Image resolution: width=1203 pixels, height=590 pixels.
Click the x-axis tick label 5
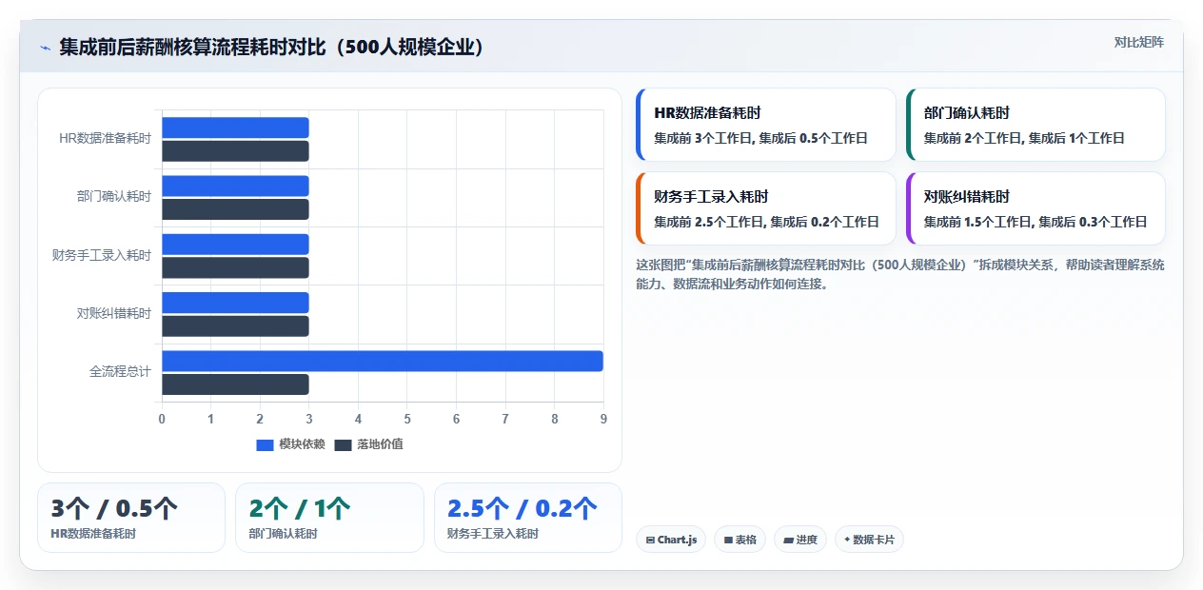pos(407,419)
